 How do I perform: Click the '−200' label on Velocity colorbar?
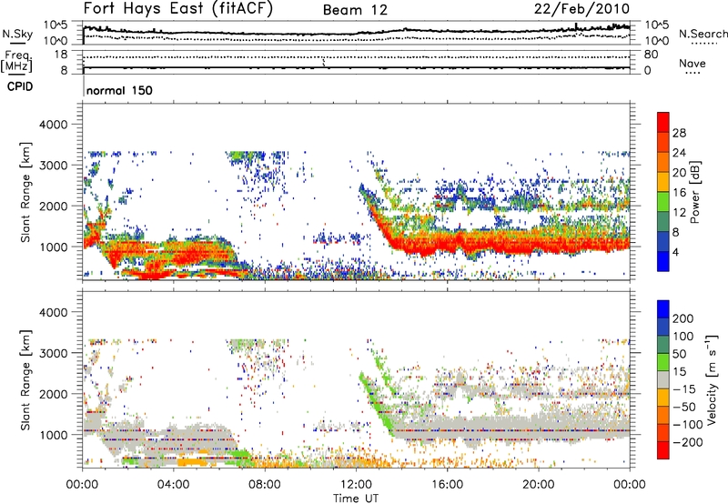click(x=688, y=442)
